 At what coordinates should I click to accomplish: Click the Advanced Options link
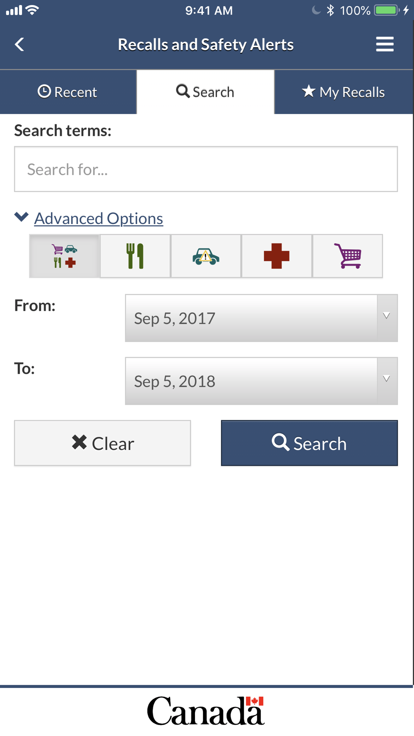tap(99, 218)
